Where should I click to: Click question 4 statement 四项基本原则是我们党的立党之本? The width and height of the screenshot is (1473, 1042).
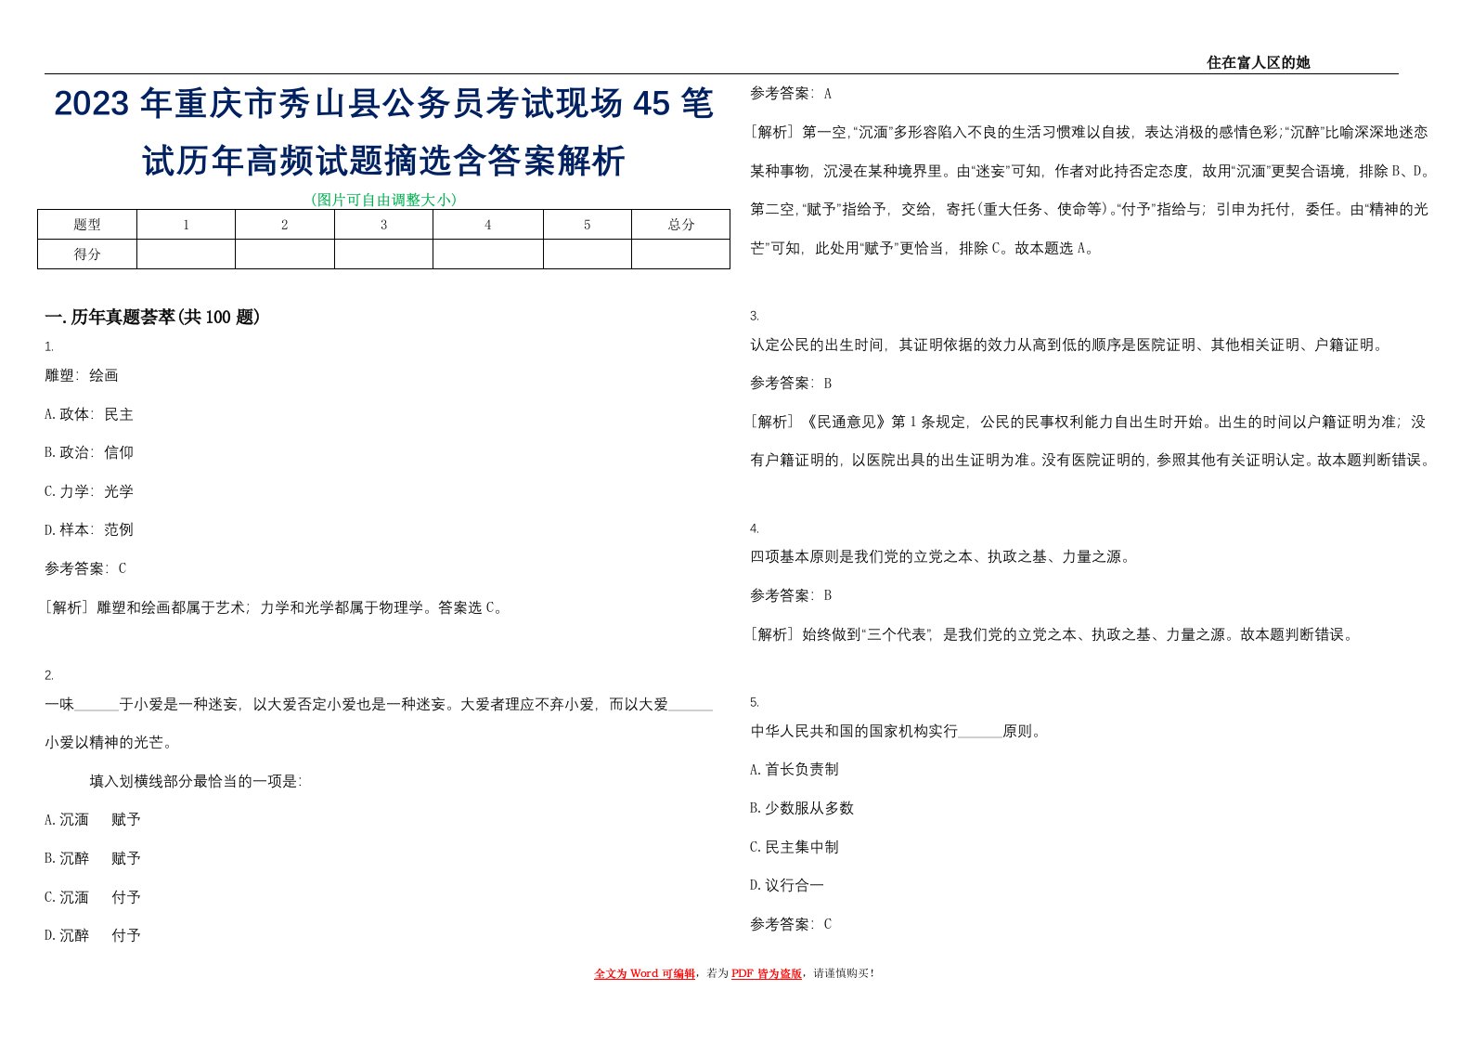(941, 556)
